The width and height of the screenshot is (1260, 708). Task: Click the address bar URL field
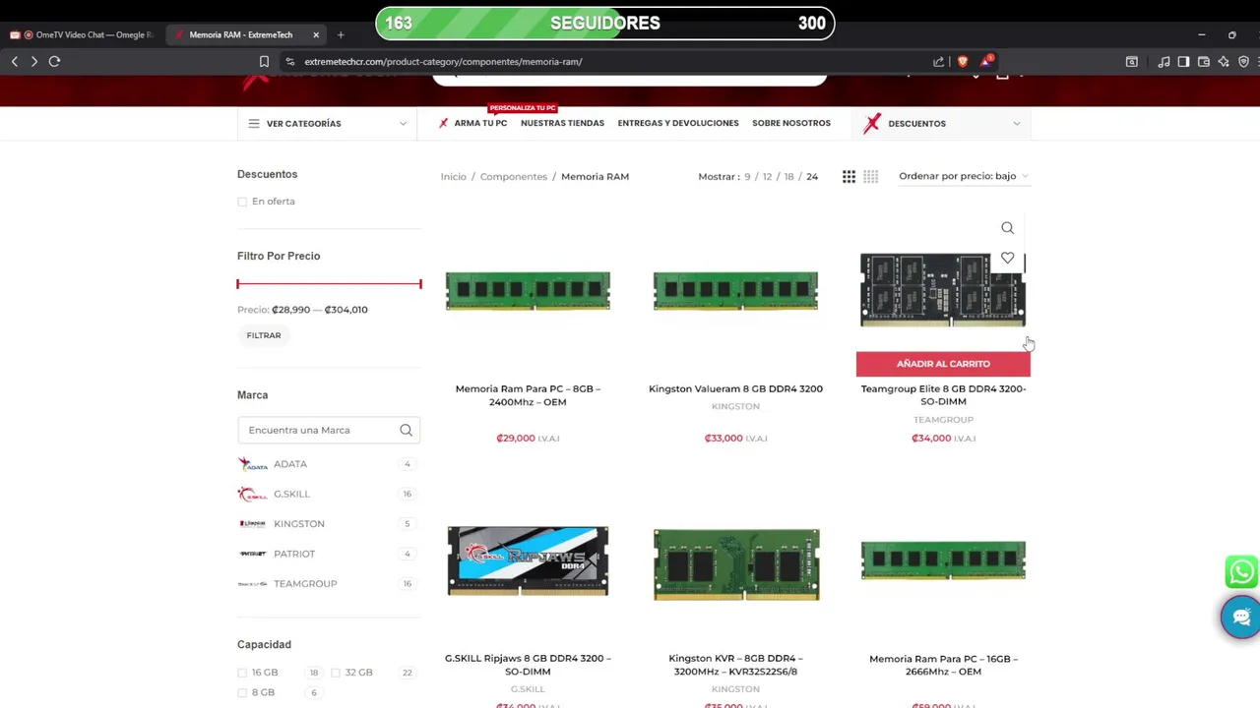pyautogui.click(x=610, y=61)
